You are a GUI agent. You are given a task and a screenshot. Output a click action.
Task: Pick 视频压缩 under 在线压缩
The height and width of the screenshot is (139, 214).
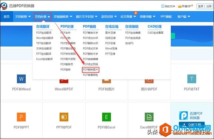point(110,38)
